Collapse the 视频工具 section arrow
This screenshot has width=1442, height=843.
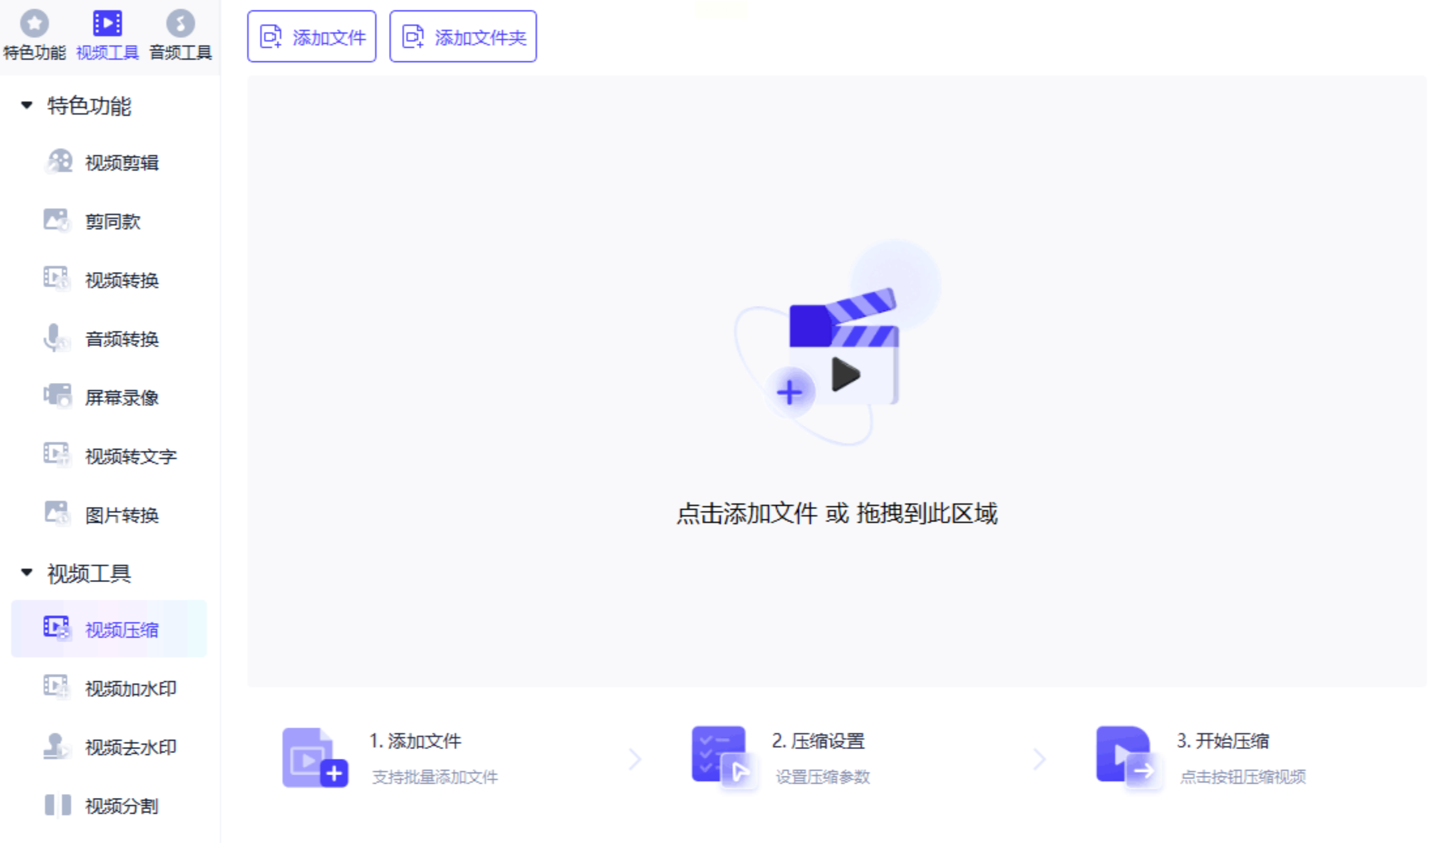tap(27, 573)
